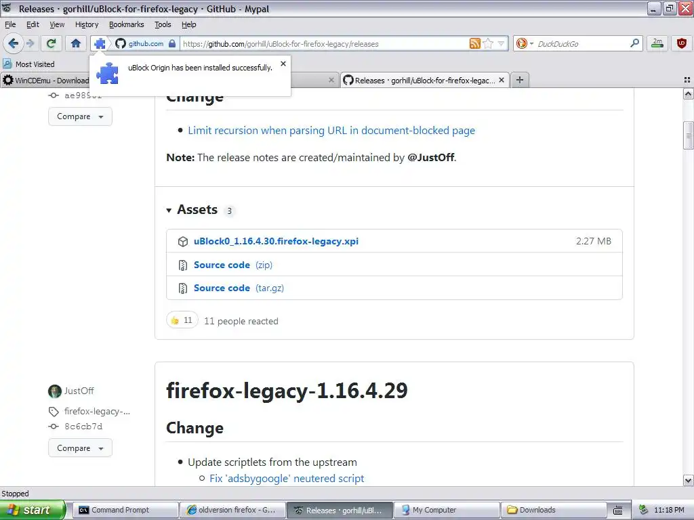Open the Tools menu
The height and width of the screenshot is (520, 694).
click(x=163, y=24)
